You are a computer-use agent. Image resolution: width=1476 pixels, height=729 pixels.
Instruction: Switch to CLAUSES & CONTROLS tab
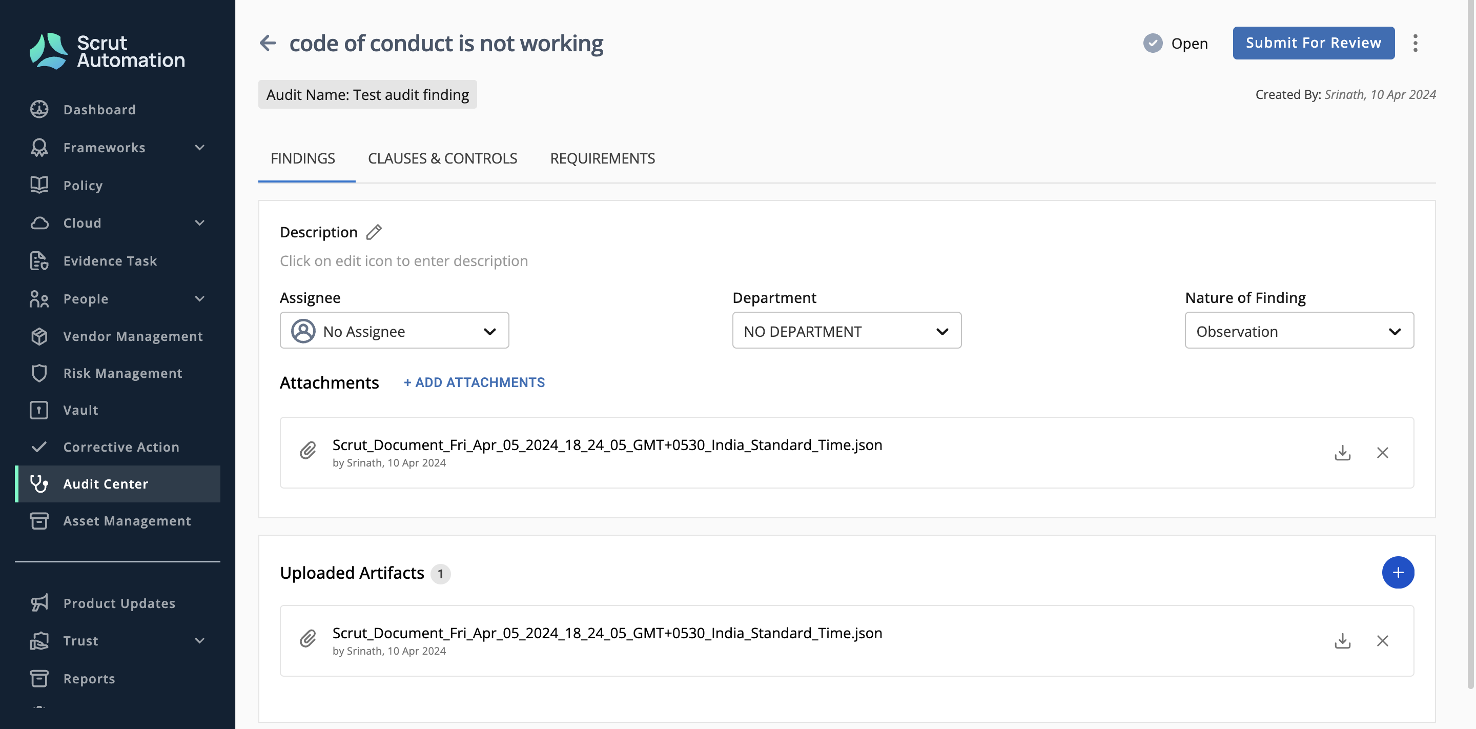pyautogui.click(x=442, y=158)
